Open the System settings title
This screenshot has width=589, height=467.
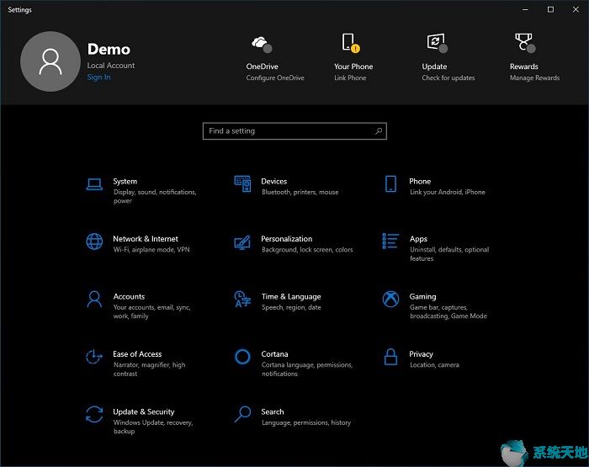(125, 182)
